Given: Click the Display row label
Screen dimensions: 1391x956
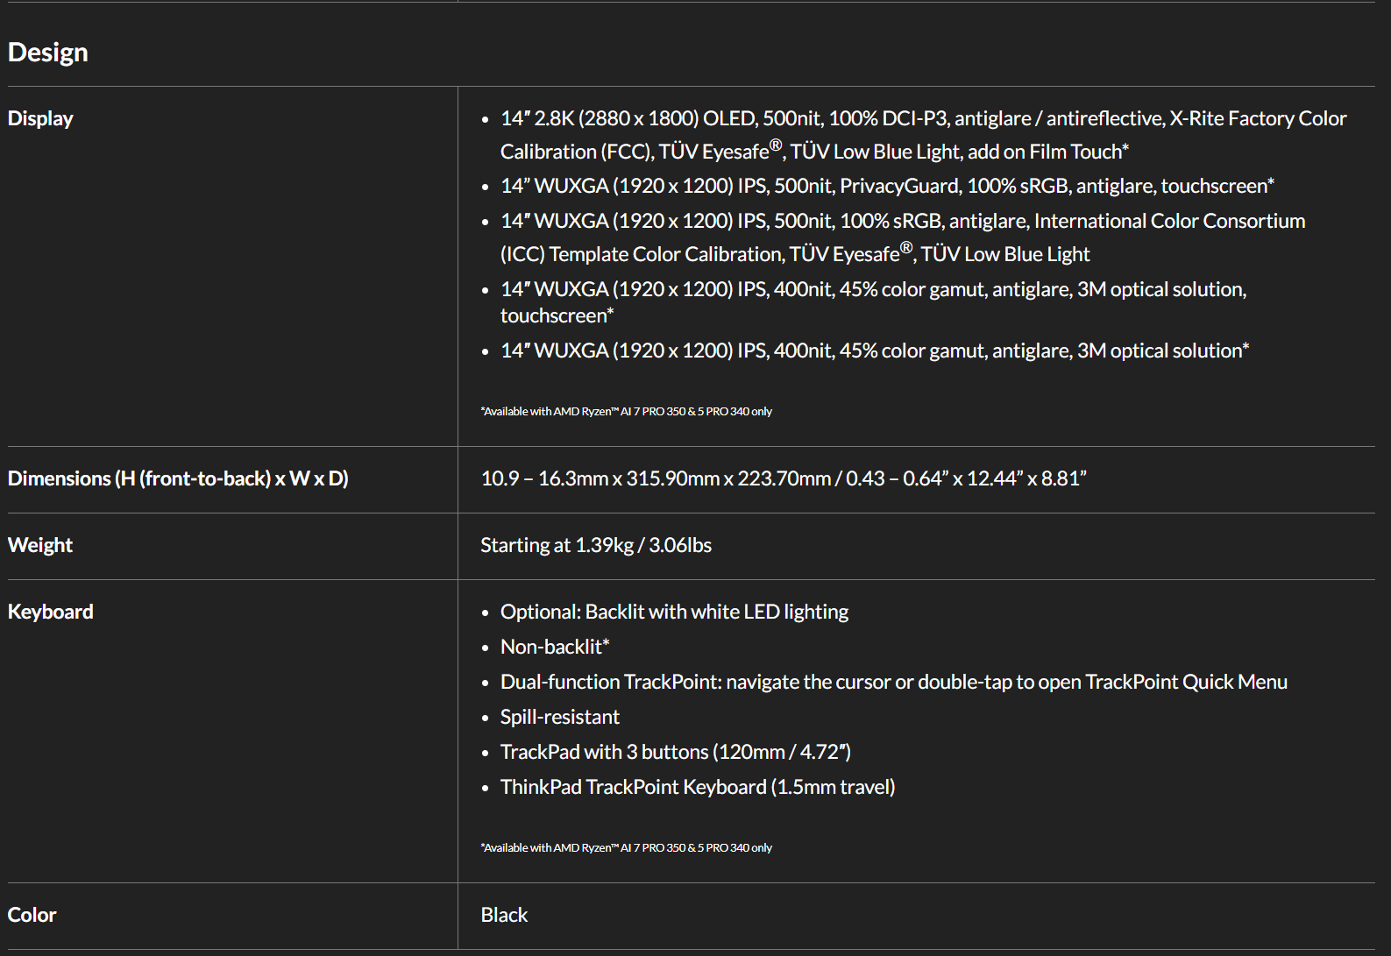Looking at the screenshot, I should point(40,118).
